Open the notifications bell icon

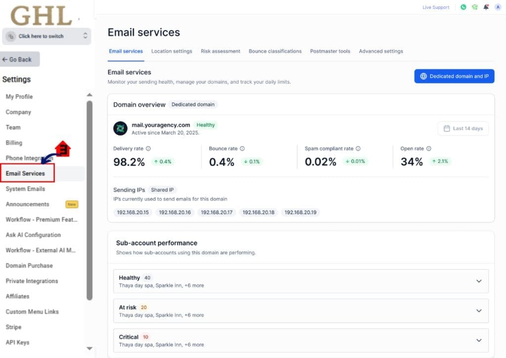click(x=486, y=7)
